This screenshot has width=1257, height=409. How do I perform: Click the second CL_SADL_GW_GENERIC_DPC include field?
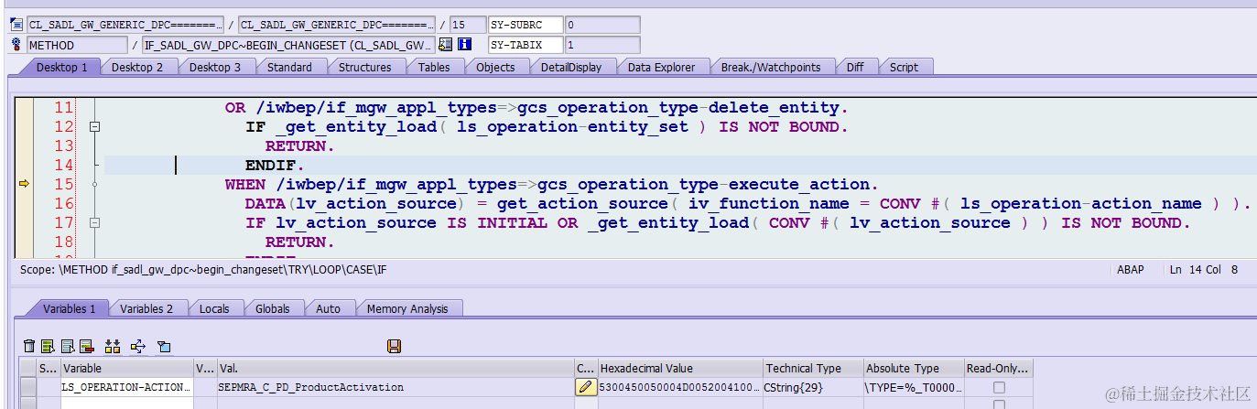337,25
